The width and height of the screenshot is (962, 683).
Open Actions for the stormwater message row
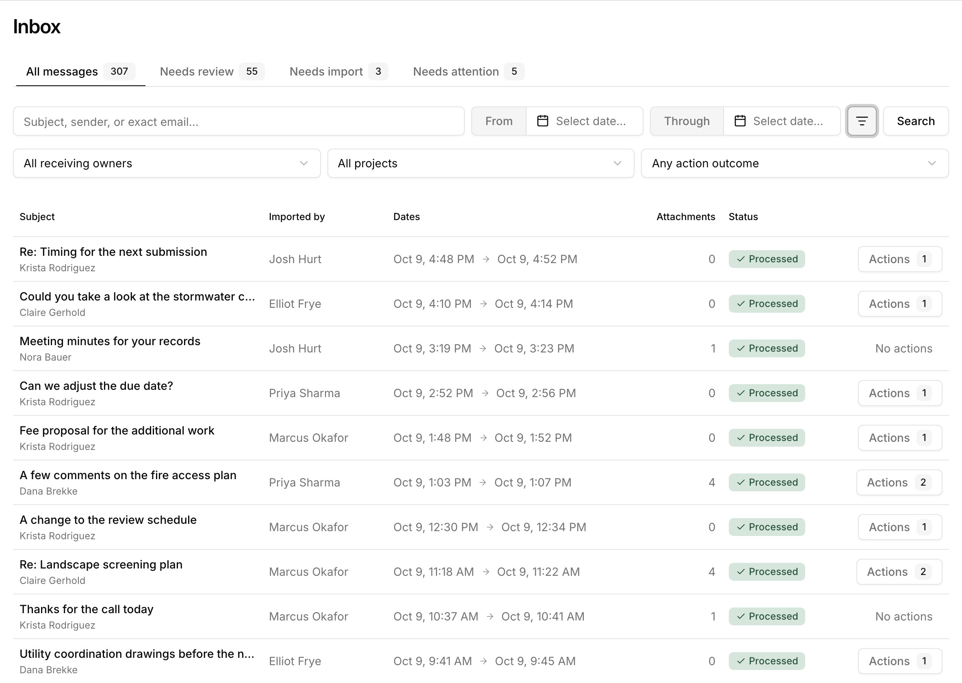point(900,304)
